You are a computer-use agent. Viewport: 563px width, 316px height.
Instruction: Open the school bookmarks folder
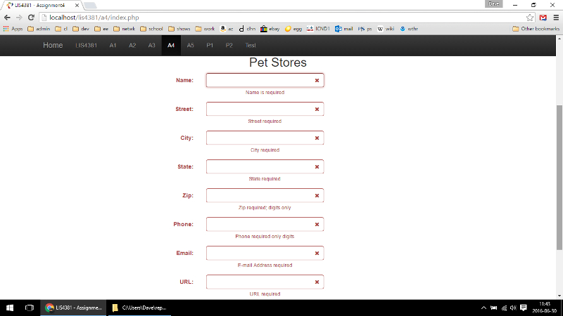[x=151, y=29]
